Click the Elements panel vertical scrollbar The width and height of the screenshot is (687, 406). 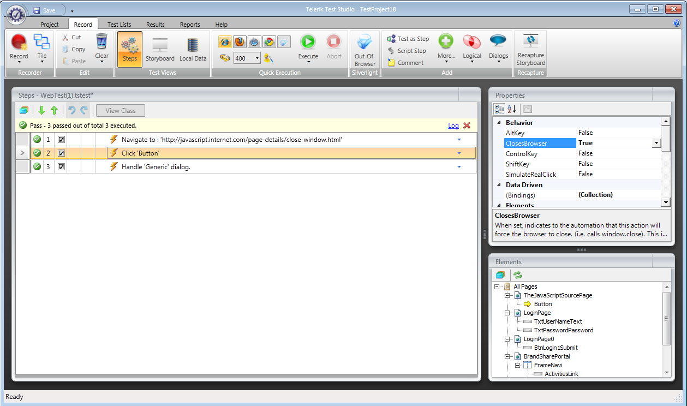point(666,319)
